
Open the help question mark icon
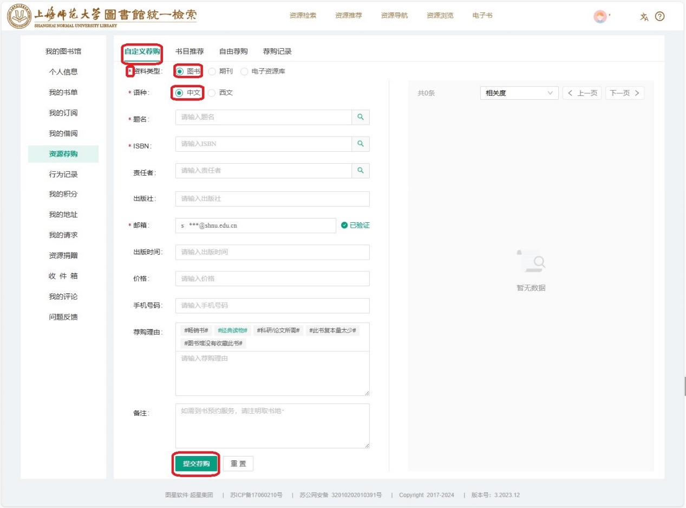(x=659, y=16)
